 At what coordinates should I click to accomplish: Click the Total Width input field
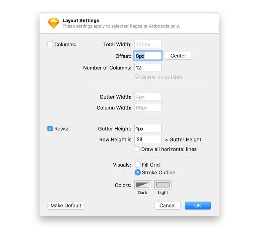(148, 44)
